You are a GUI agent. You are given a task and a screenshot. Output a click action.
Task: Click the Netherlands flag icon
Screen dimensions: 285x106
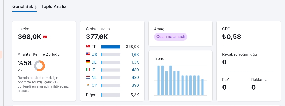pos(88,77)
